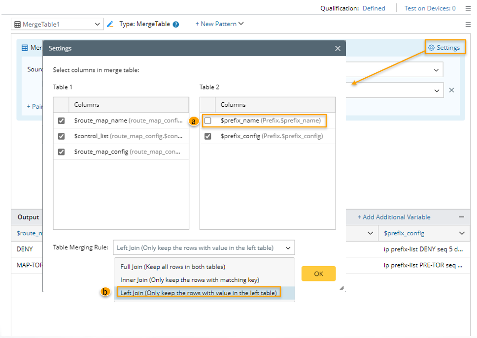Open the $prefix_config output column dropdown
Screen dimensions: 477x338
pyautogui.click(x=461, y=233)
